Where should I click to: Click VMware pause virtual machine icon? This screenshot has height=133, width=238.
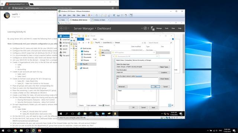(89, 15)
